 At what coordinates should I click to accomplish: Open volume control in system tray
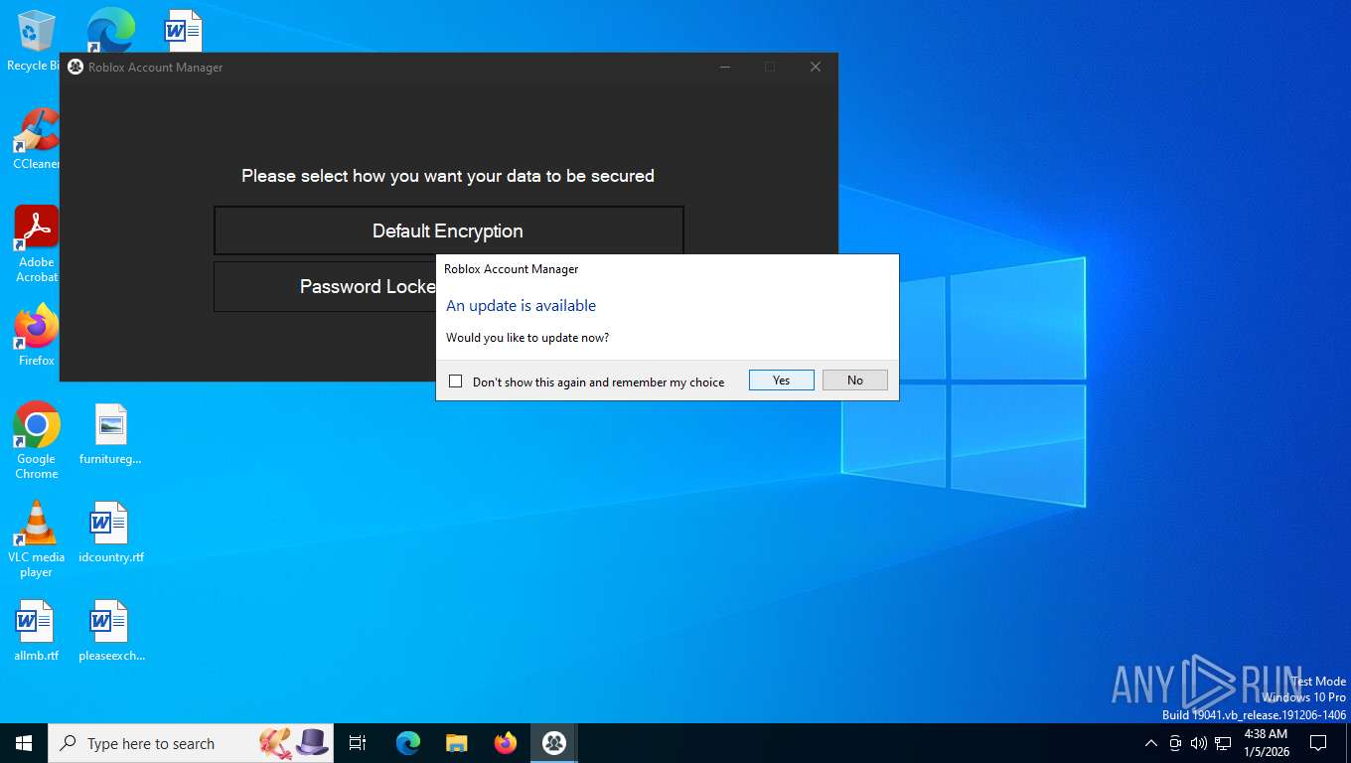1198,743
